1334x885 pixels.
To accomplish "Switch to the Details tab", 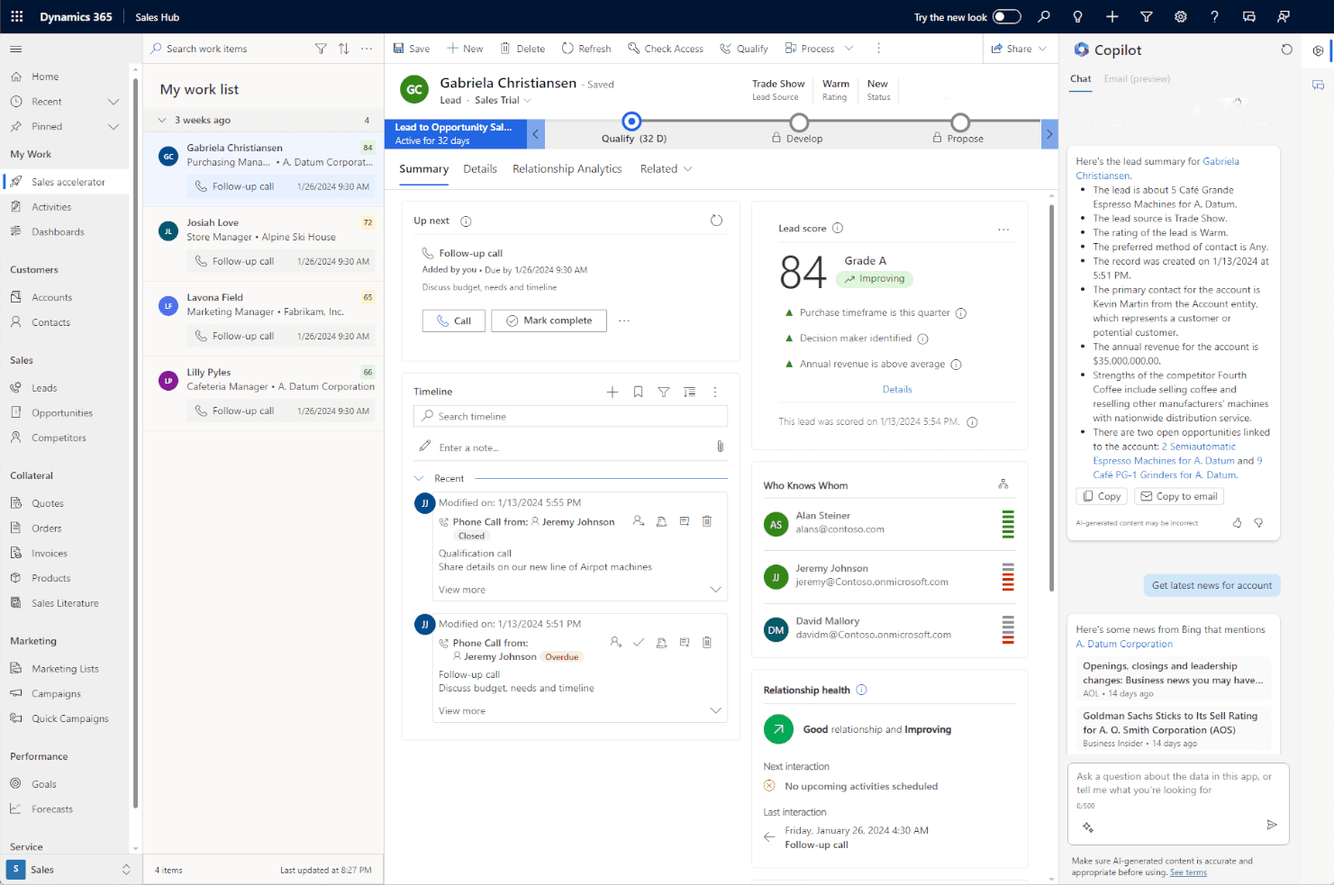I will (x=480, y=168).
